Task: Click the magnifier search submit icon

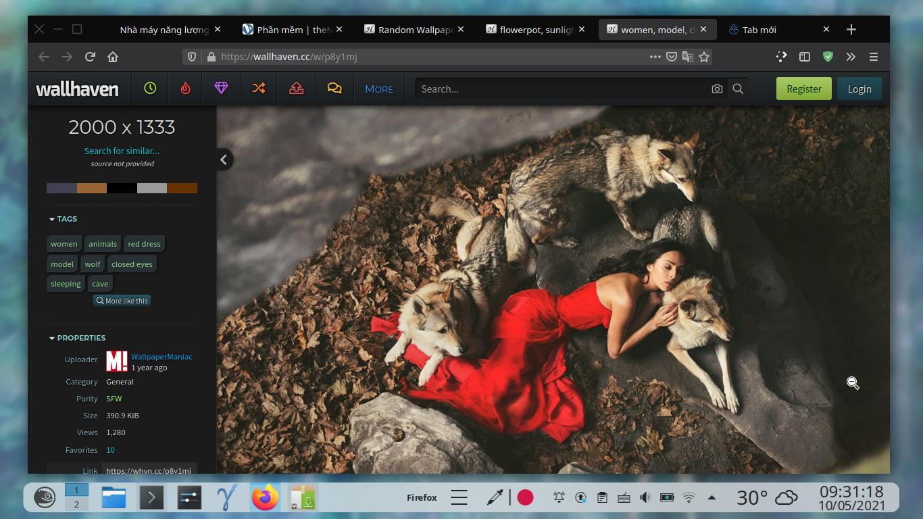Action: (738, 89)
